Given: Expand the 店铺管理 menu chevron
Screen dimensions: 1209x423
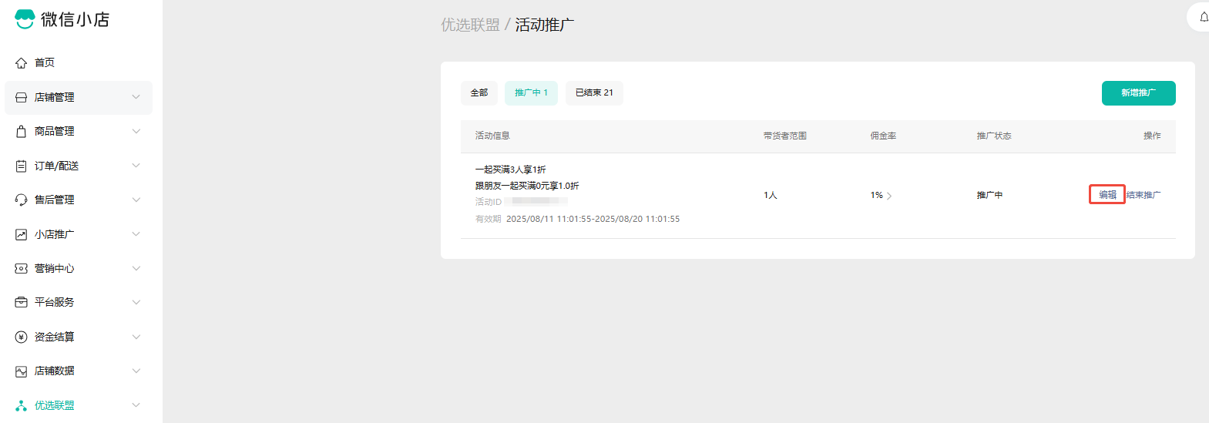Looking at the screenshot, I should (x=136, y=97).
